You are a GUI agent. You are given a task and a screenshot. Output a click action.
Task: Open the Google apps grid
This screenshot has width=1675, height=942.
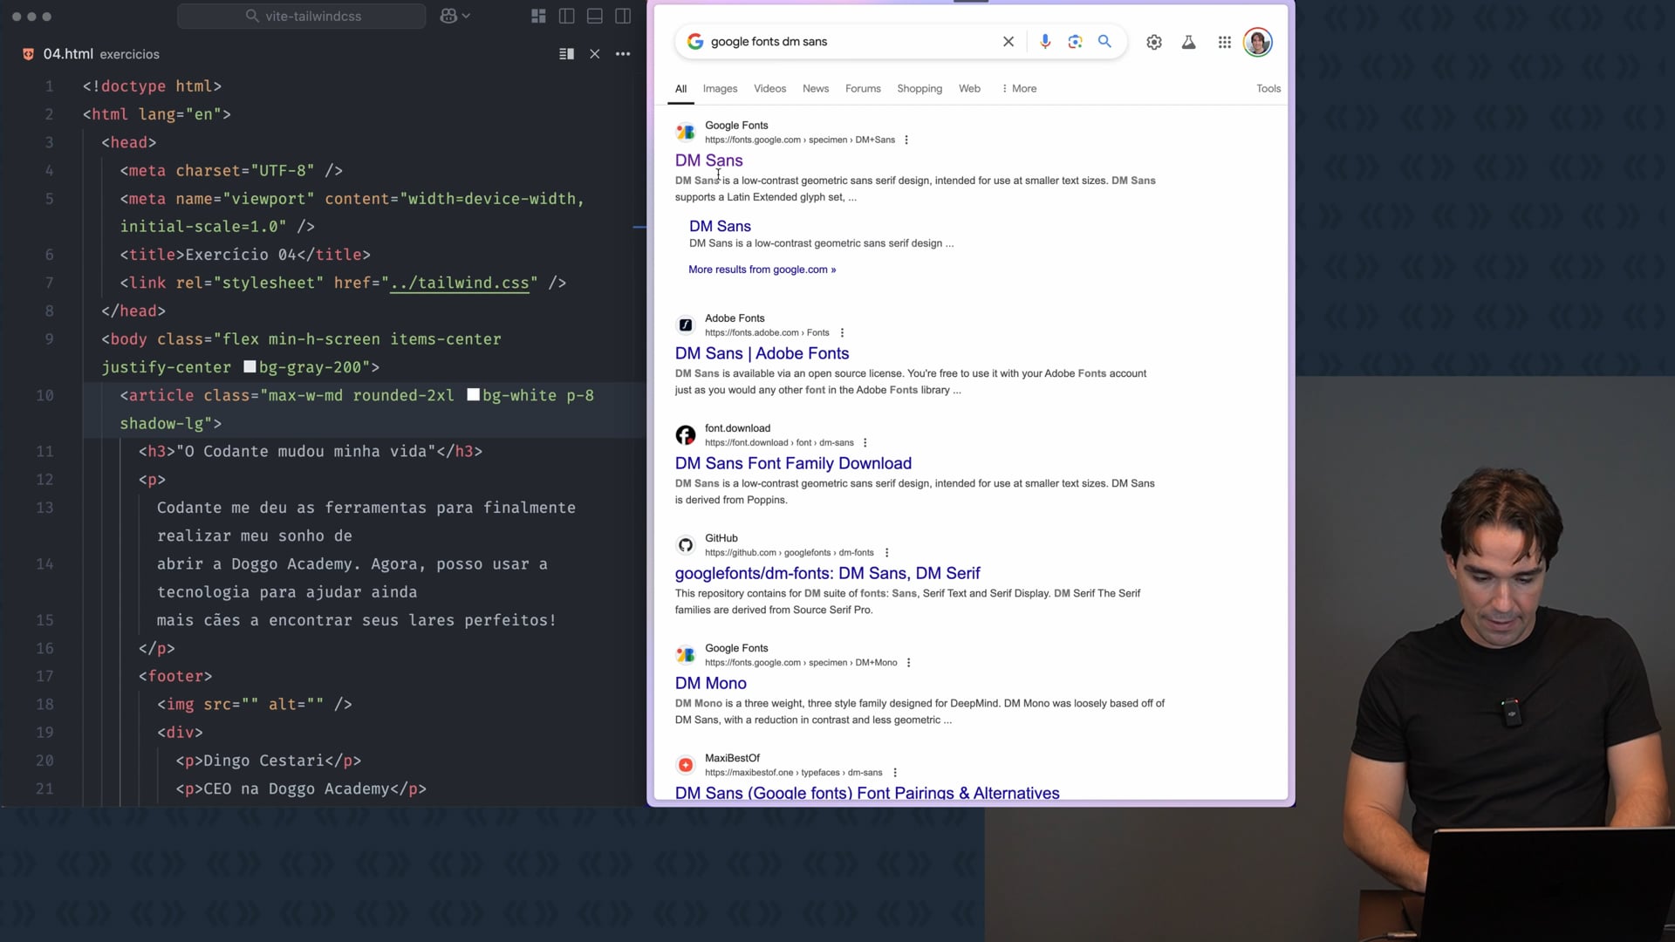1224,42
